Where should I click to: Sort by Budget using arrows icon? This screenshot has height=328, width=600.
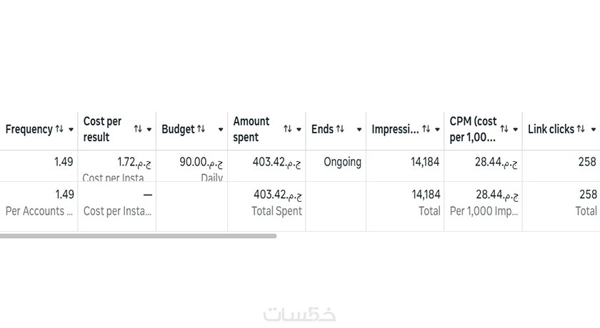click(201, 129)
